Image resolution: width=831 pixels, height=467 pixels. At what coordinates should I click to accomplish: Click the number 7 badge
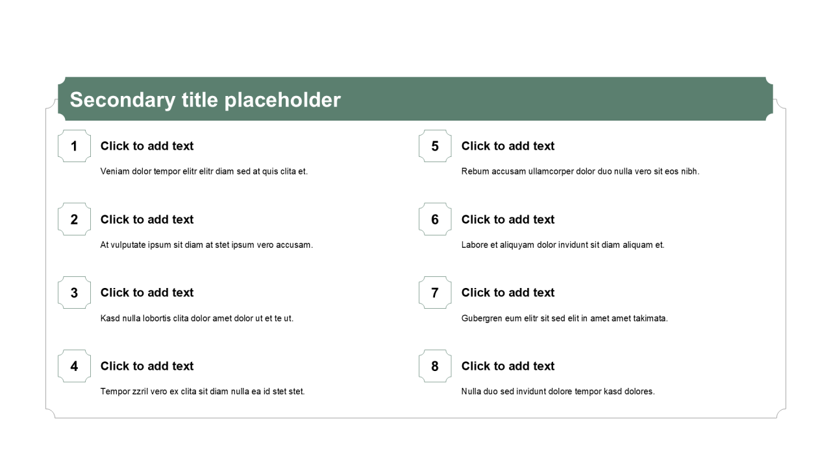point(435,293)
